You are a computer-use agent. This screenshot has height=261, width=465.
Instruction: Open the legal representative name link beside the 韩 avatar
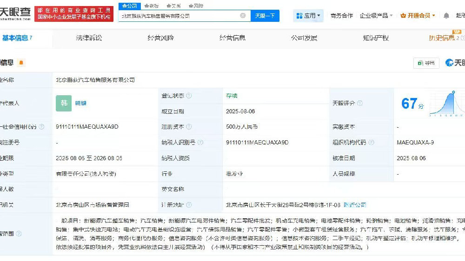(80, 103)
